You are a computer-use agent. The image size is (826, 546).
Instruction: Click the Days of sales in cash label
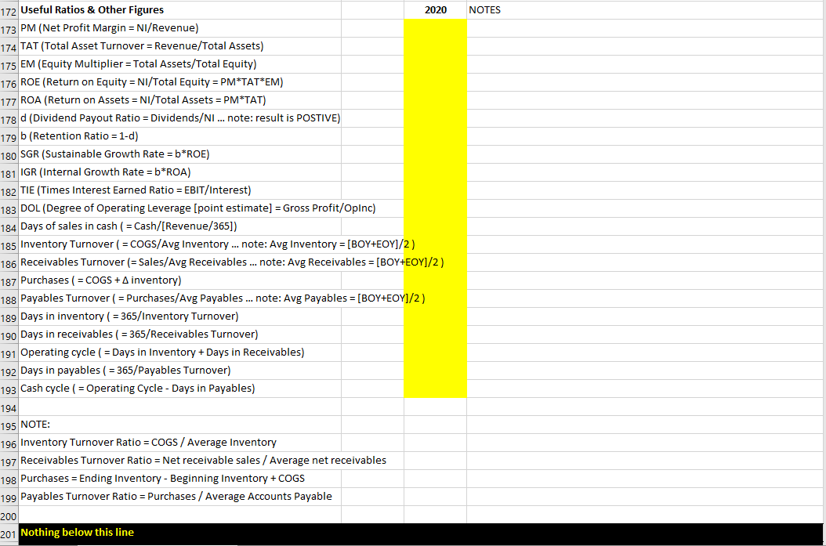point(129,226)
